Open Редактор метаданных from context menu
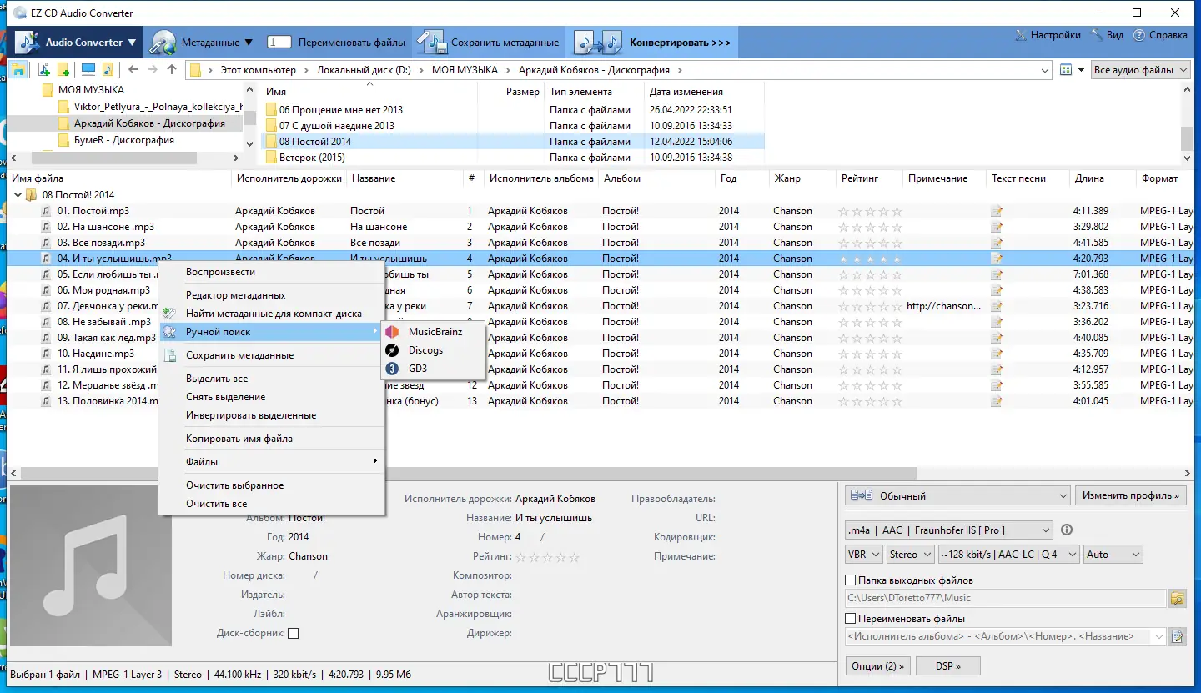This screenshot has height=693, width=1201. (x=235, y=295)
